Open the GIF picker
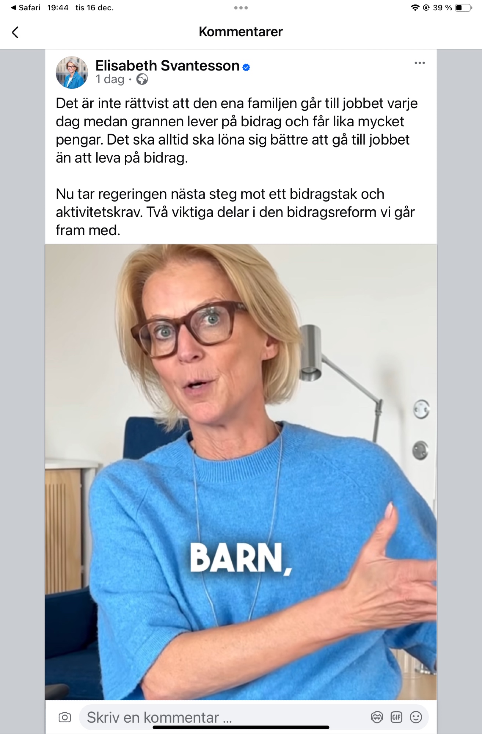 (x=396, y=717)
